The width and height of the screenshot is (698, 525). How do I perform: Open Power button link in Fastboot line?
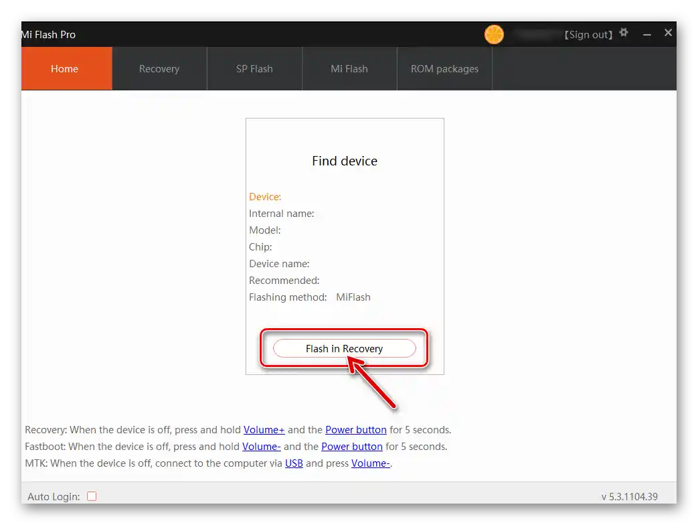[x=351, y=446]
